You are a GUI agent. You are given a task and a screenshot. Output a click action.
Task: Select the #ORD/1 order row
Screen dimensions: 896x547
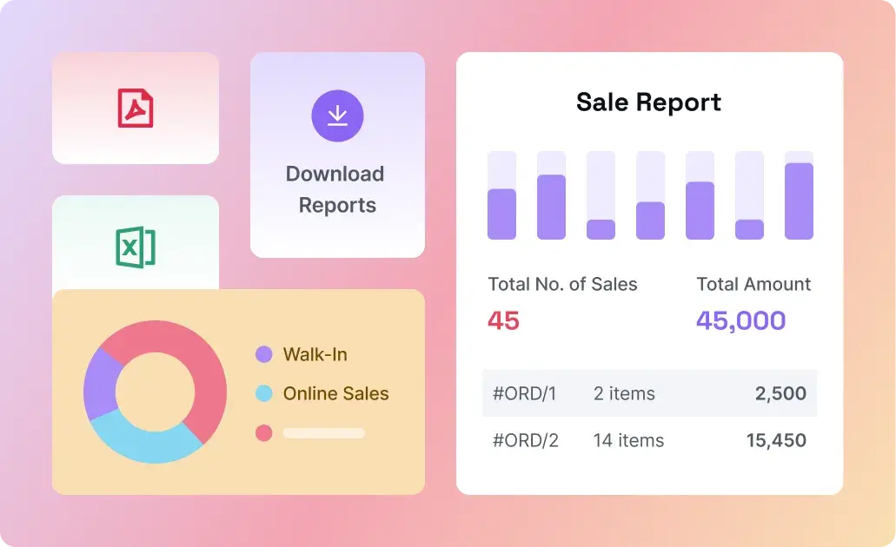pos(649,393)
